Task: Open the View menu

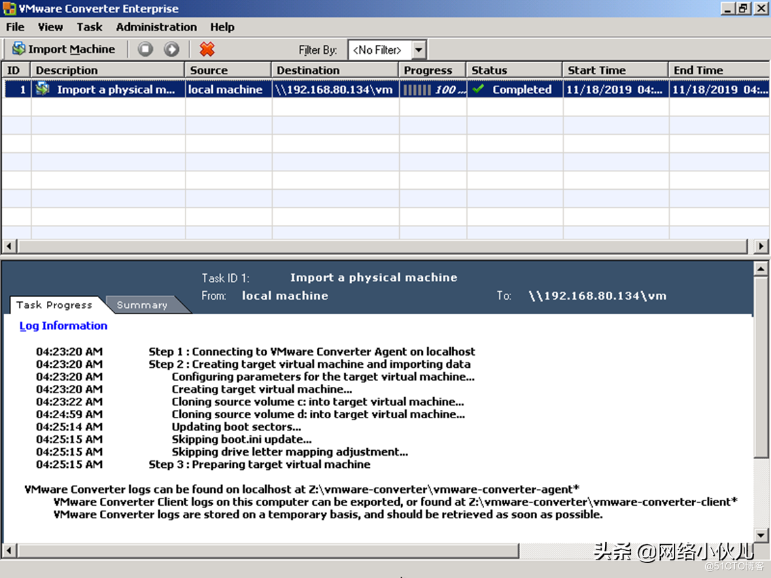Action: pyautogui.click(x=50, y=27)
